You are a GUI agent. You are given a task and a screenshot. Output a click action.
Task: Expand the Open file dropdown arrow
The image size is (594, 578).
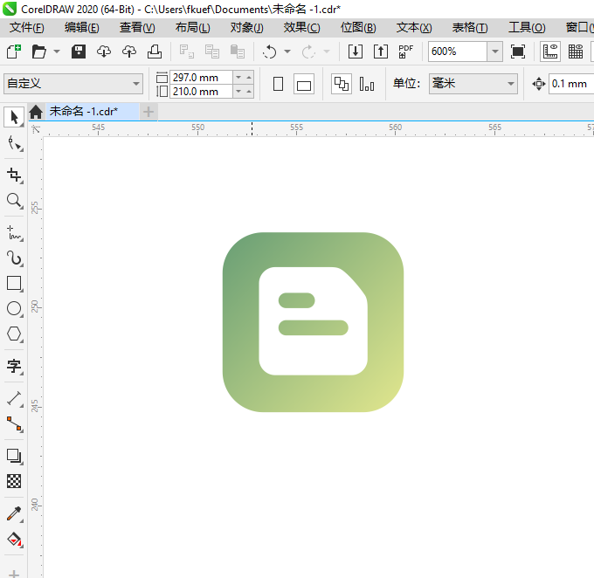[57, 52]
